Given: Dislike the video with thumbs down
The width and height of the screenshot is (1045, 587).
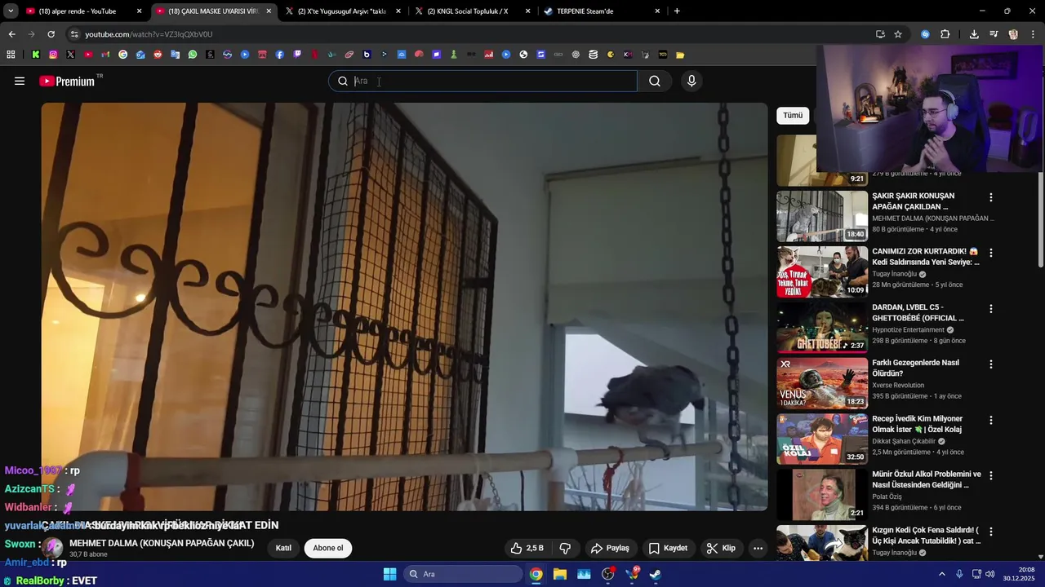Looking at the screenshot, I should 565,548.
